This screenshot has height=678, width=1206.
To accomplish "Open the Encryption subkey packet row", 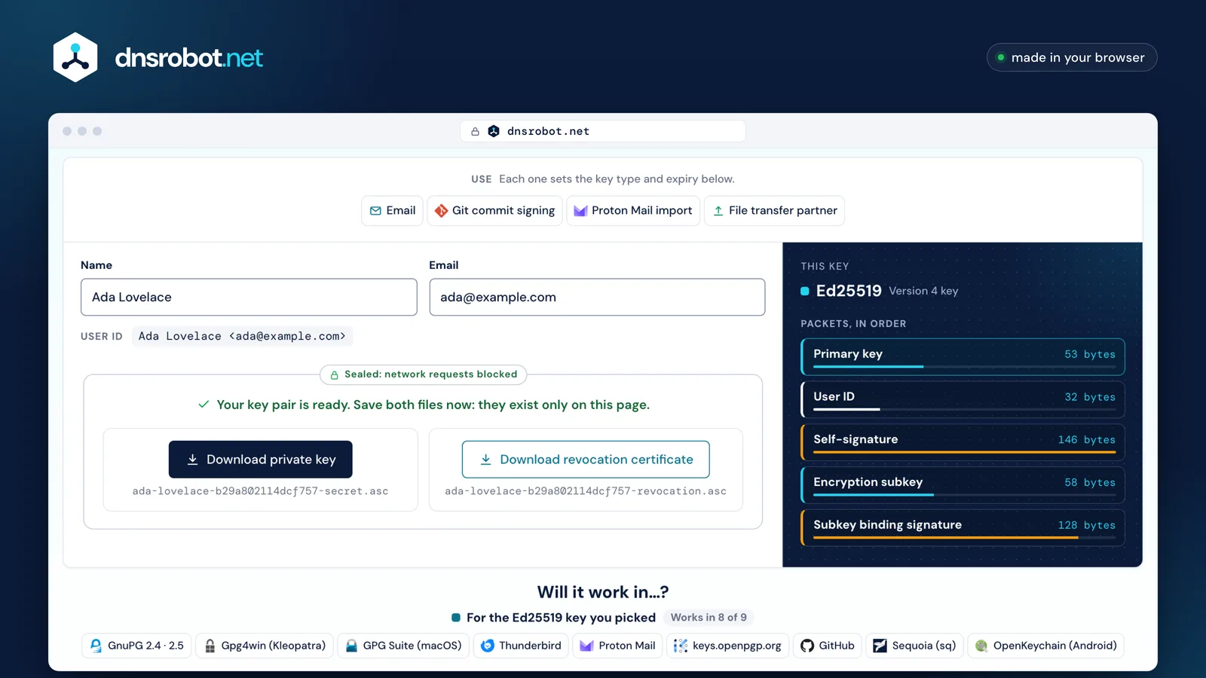I will click(x=963, y=485).
